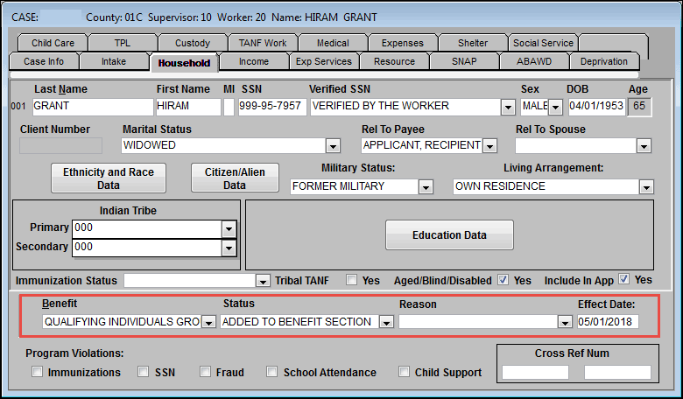Open the Sex dropdown arrow

(555, 107)
